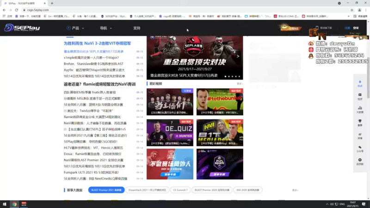Select the video icon in right sidebar

[360, 97]
